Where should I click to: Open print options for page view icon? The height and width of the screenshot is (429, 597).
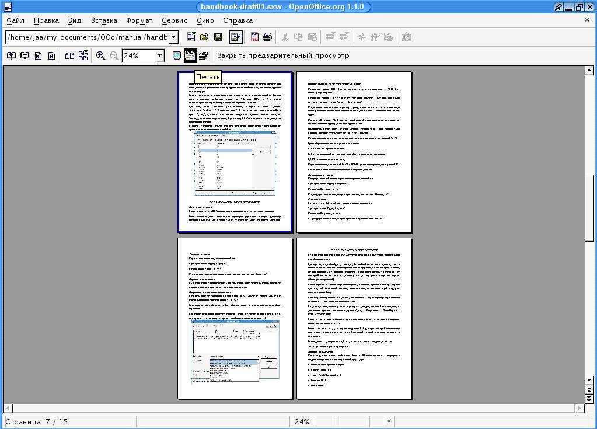tap(203, 55)
